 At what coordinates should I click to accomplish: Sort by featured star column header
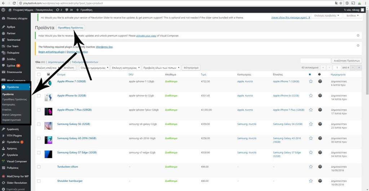click(310, 74)
